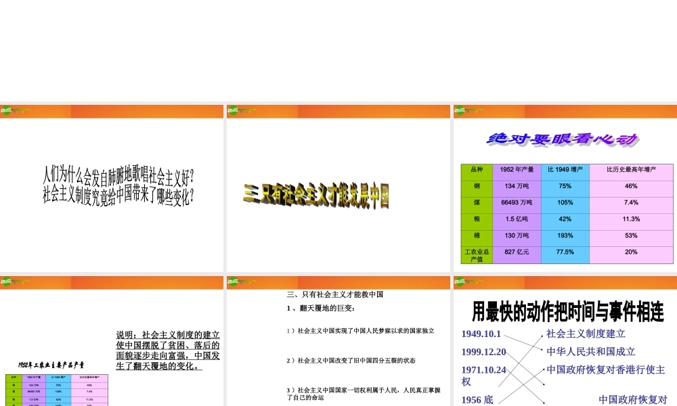Select the 7.4% cell
677x406 pixels.
(x=631, y=206)
